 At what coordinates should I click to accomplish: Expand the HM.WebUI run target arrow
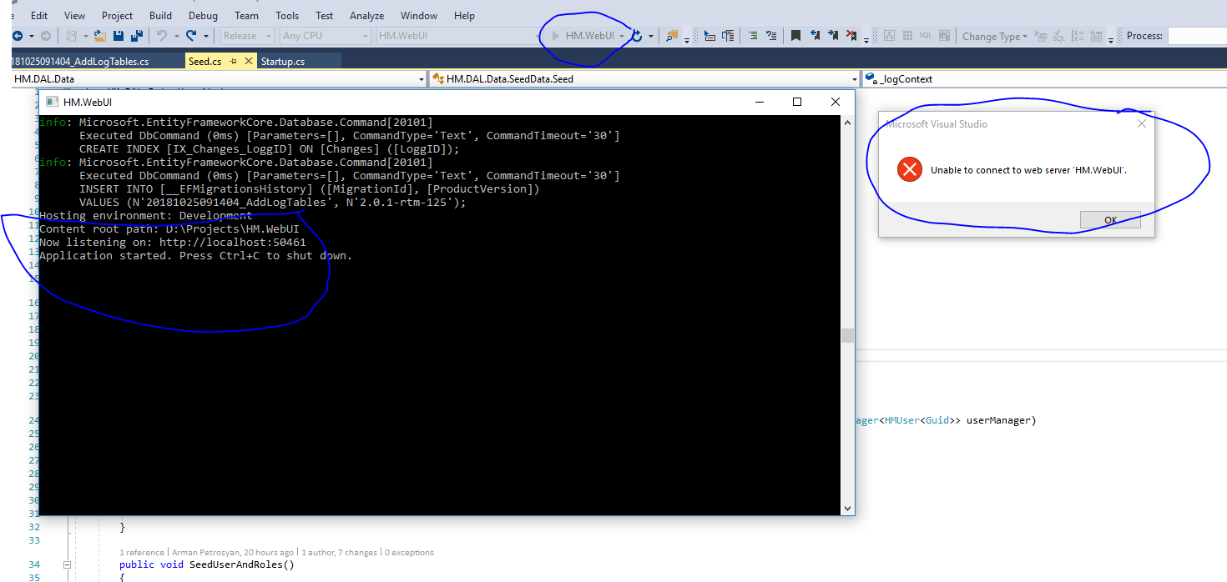coord(622,36)
